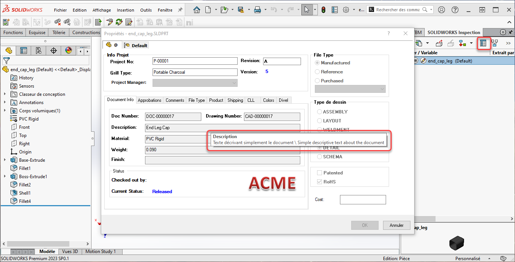This screenshot has width=515, height=262.
Task: Open the Fichier menu
Action: coord(60,10)
